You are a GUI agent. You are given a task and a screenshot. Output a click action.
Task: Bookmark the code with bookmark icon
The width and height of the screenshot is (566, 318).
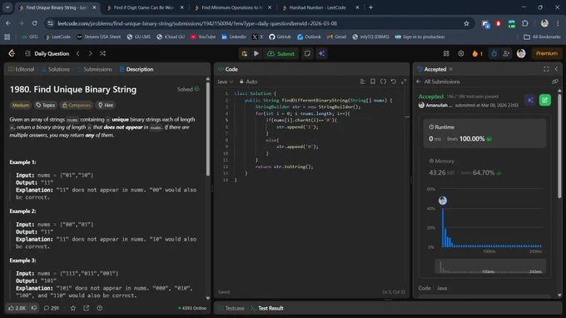click(x=373, y=82)
